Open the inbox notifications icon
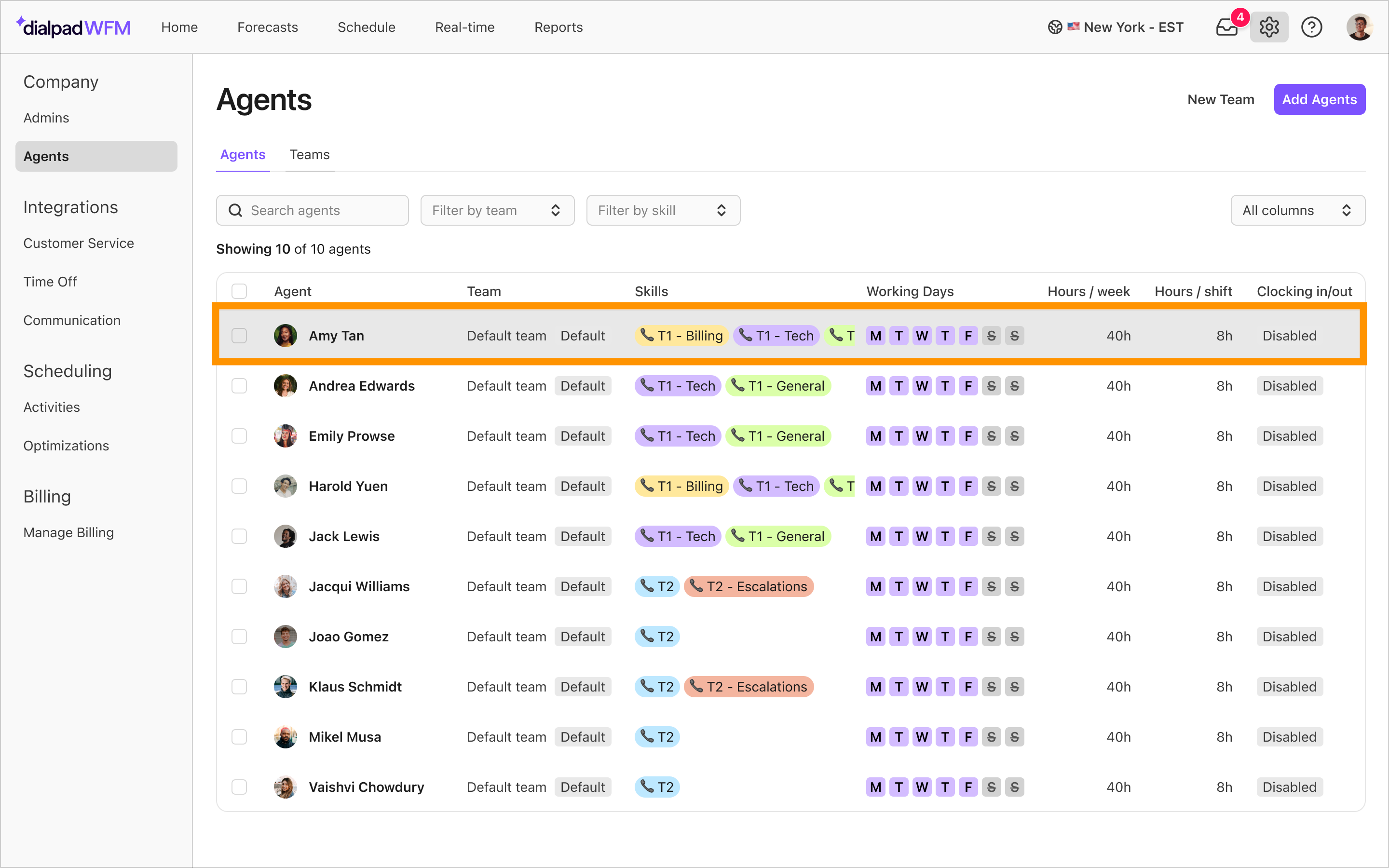This screenshot has width=1389, height=868. click(1227, 27)
